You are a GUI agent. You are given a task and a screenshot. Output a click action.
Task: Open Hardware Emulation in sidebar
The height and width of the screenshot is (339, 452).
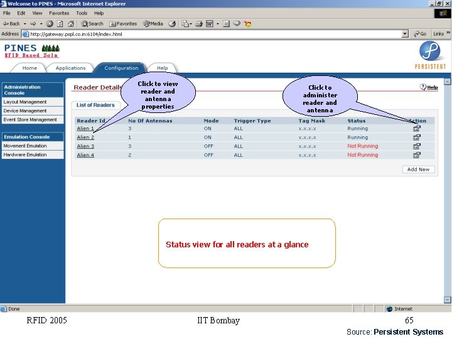coord(32,155)
